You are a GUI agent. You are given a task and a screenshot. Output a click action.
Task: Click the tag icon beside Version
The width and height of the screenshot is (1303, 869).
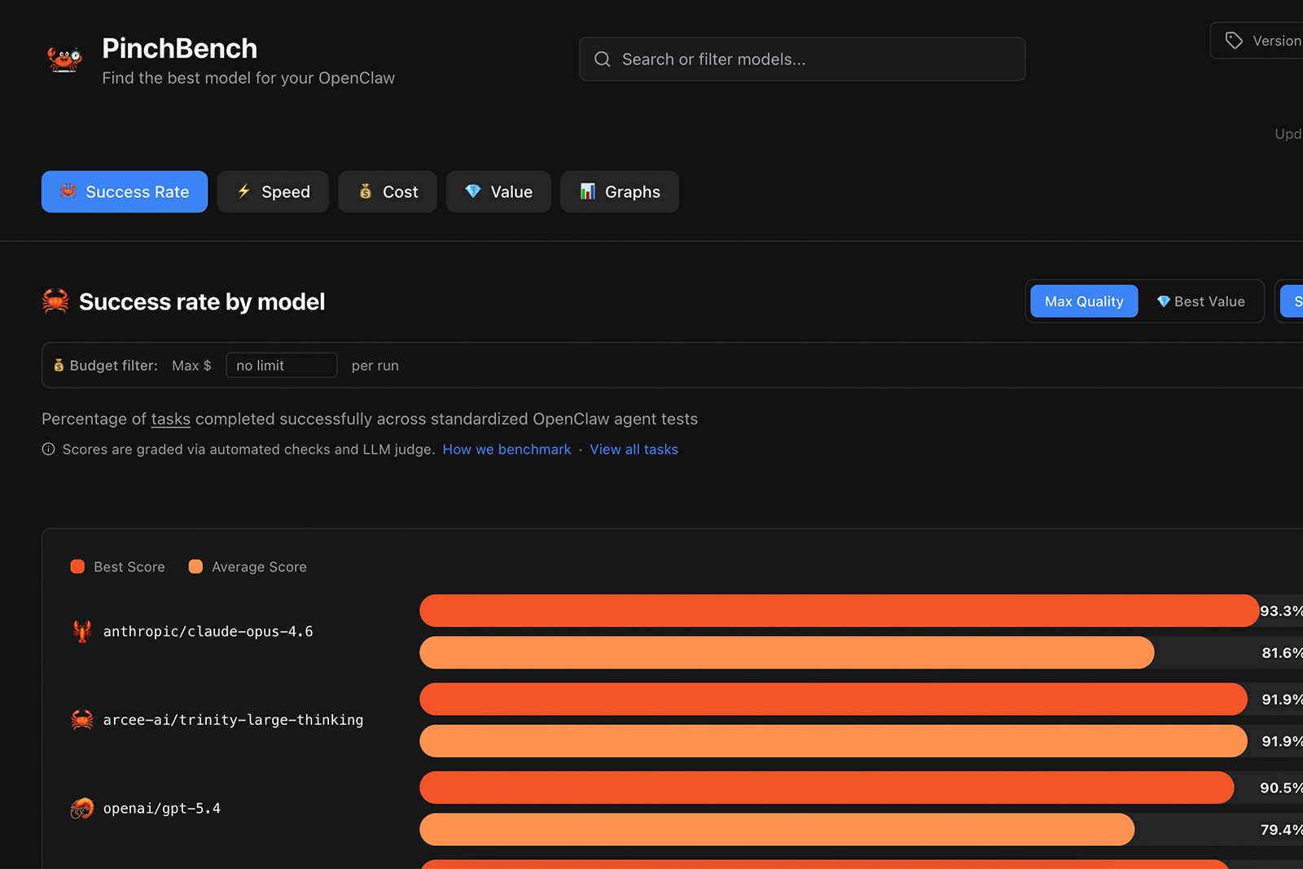click(x=1234, y=41)
